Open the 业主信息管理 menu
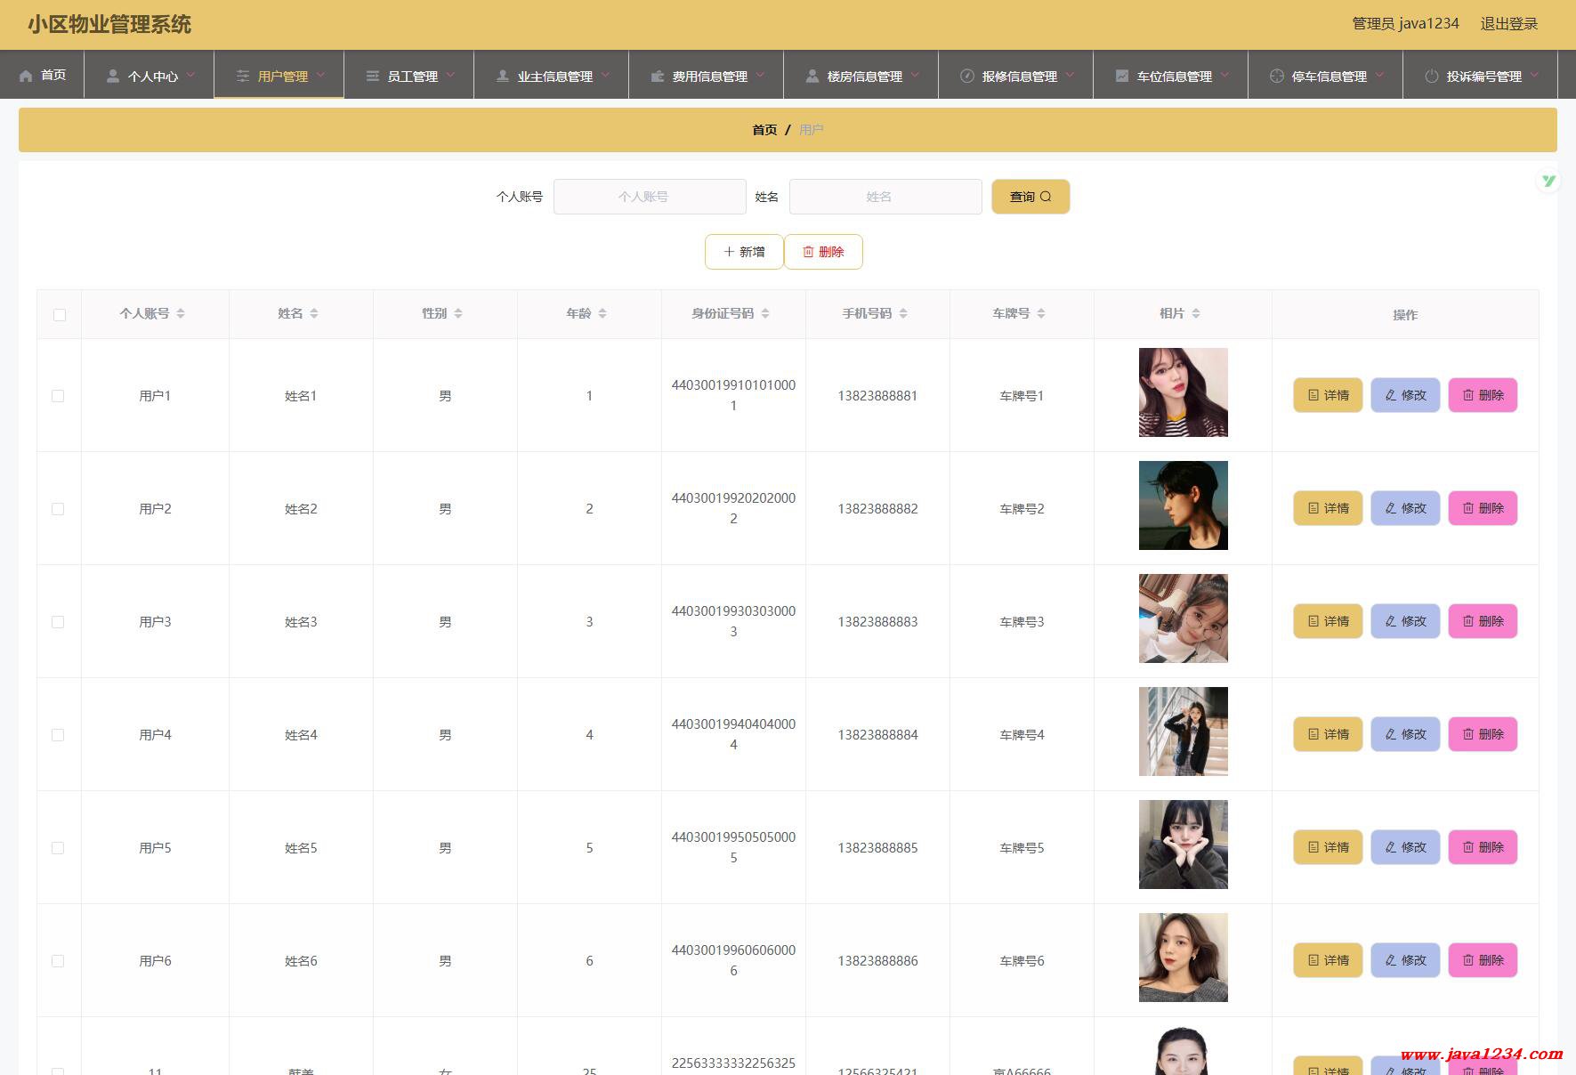1576x1075 pixels. [x=552, y=76]
